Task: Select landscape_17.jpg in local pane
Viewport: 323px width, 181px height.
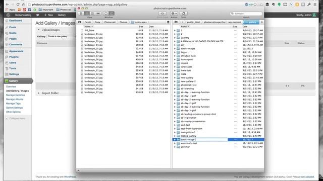Action: click(x=93, y=93)
